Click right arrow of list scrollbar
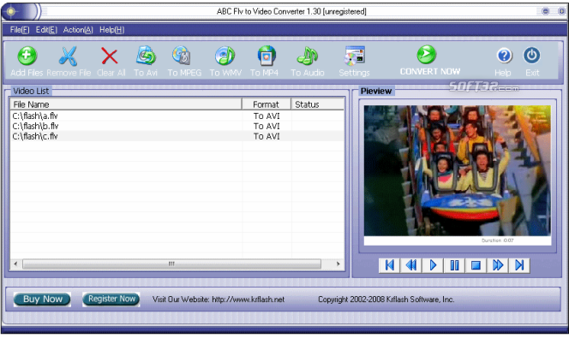This screenshot has height=338, width=569. pos(338,264)
